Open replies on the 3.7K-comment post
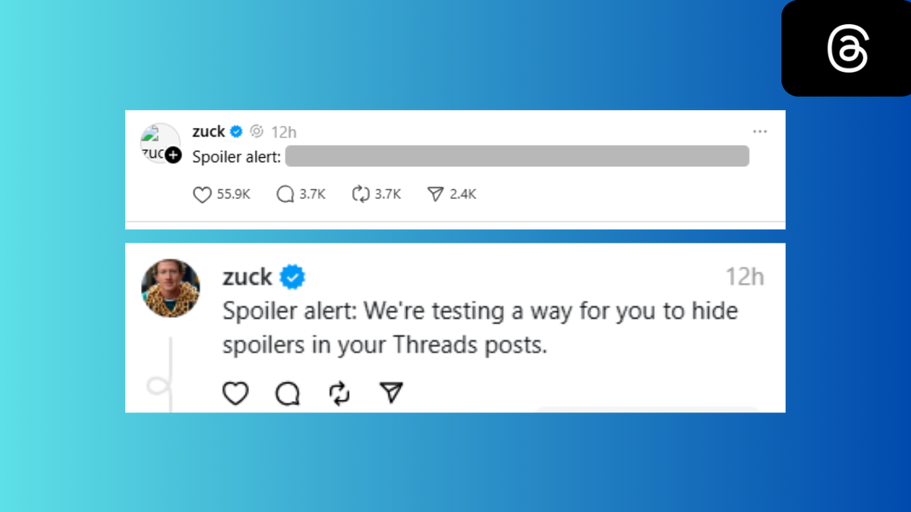This screenshot has height=512, width=911. [x=285, y=195]
